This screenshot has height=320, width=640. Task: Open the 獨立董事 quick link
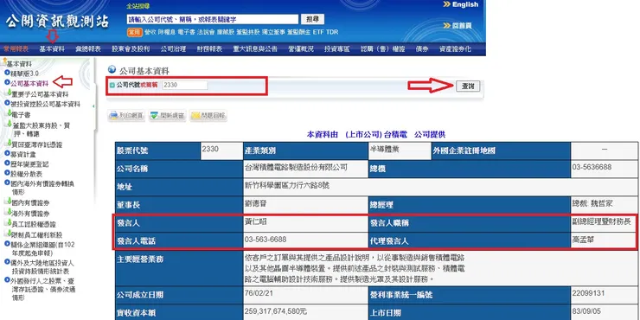(273, 32)
